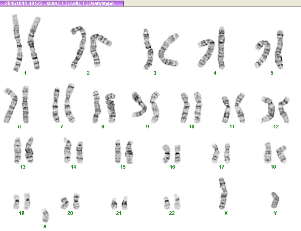
Task: Click the green label "20"
Action: [70, 213]
